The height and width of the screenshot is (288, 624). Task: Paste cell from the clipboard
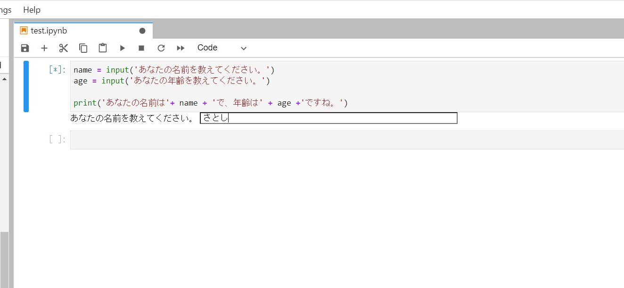[x=103, y=48]
